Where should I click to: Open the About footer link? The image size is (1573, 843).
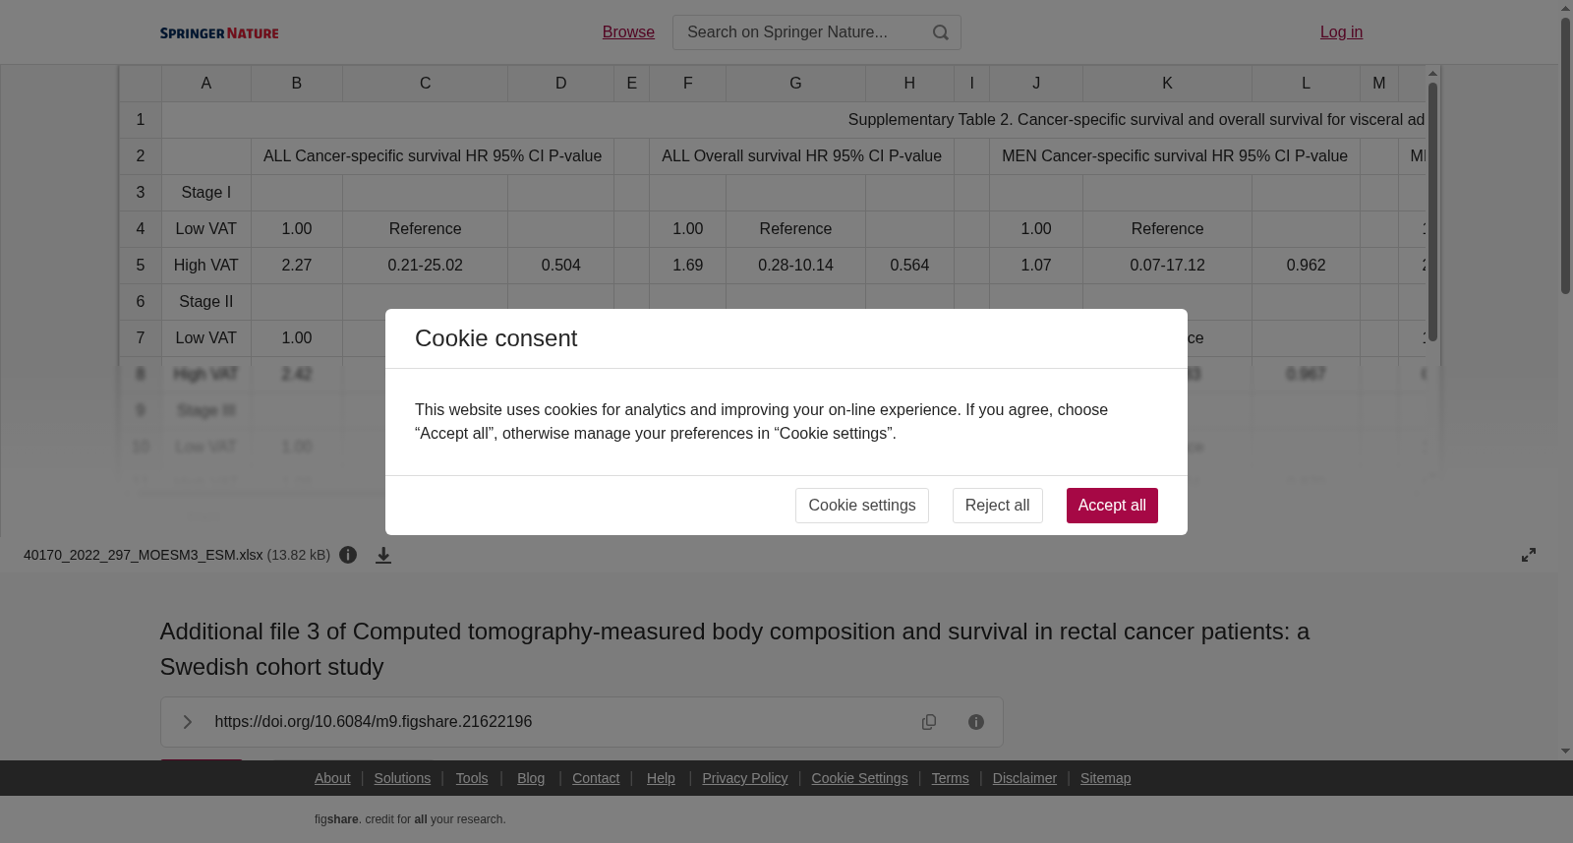tap(332, 778)
